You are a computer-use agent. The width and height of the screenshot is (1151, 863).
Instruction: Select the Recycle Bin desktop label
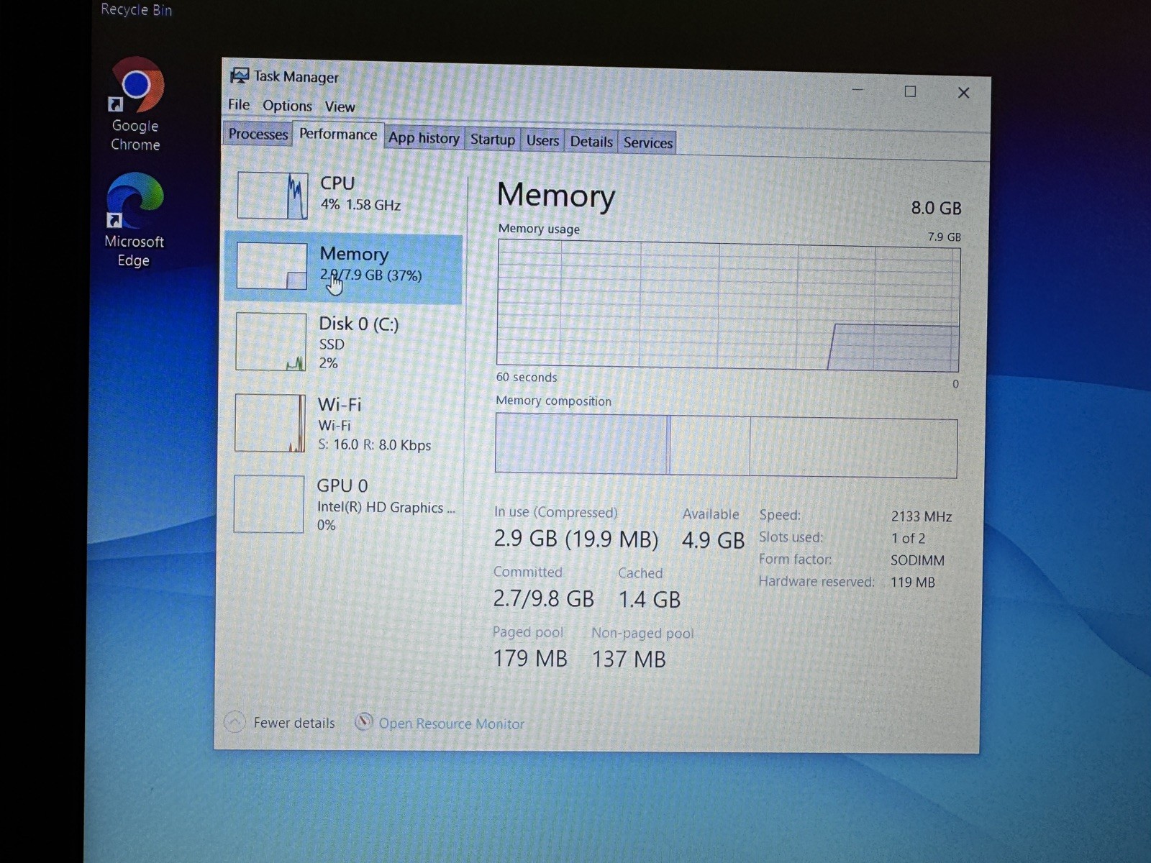(x=136, y=9)
